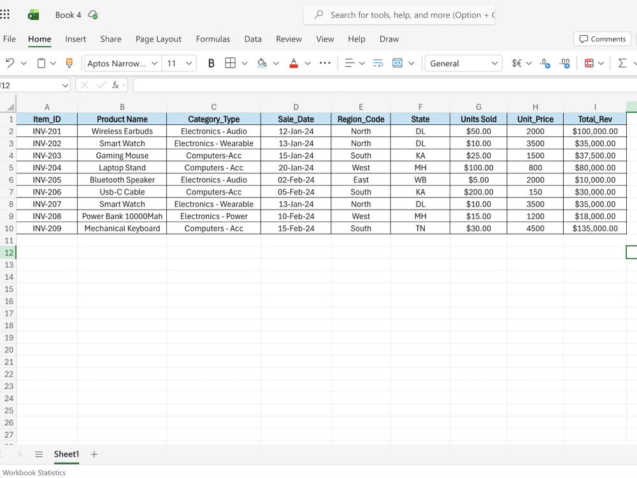The width and height of the screenshot is (637, 478).
Task: Click the Merge cells icon
Action: [397, 63]
